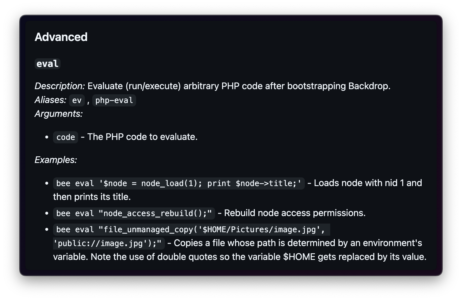Click the eval command heading
Image resolution: width=462 pixels, height=300 pixels.
point(48,63)
